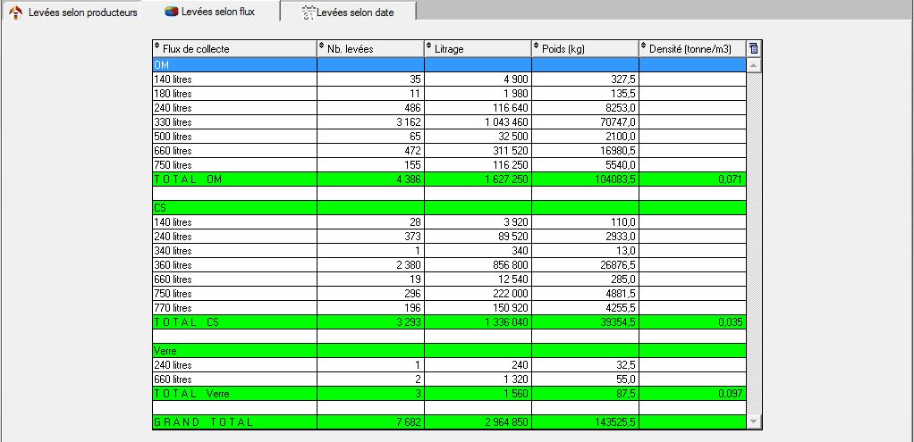
Task: Click sort arrows icon beside Poids (kg)
Action: pos(537,48)
